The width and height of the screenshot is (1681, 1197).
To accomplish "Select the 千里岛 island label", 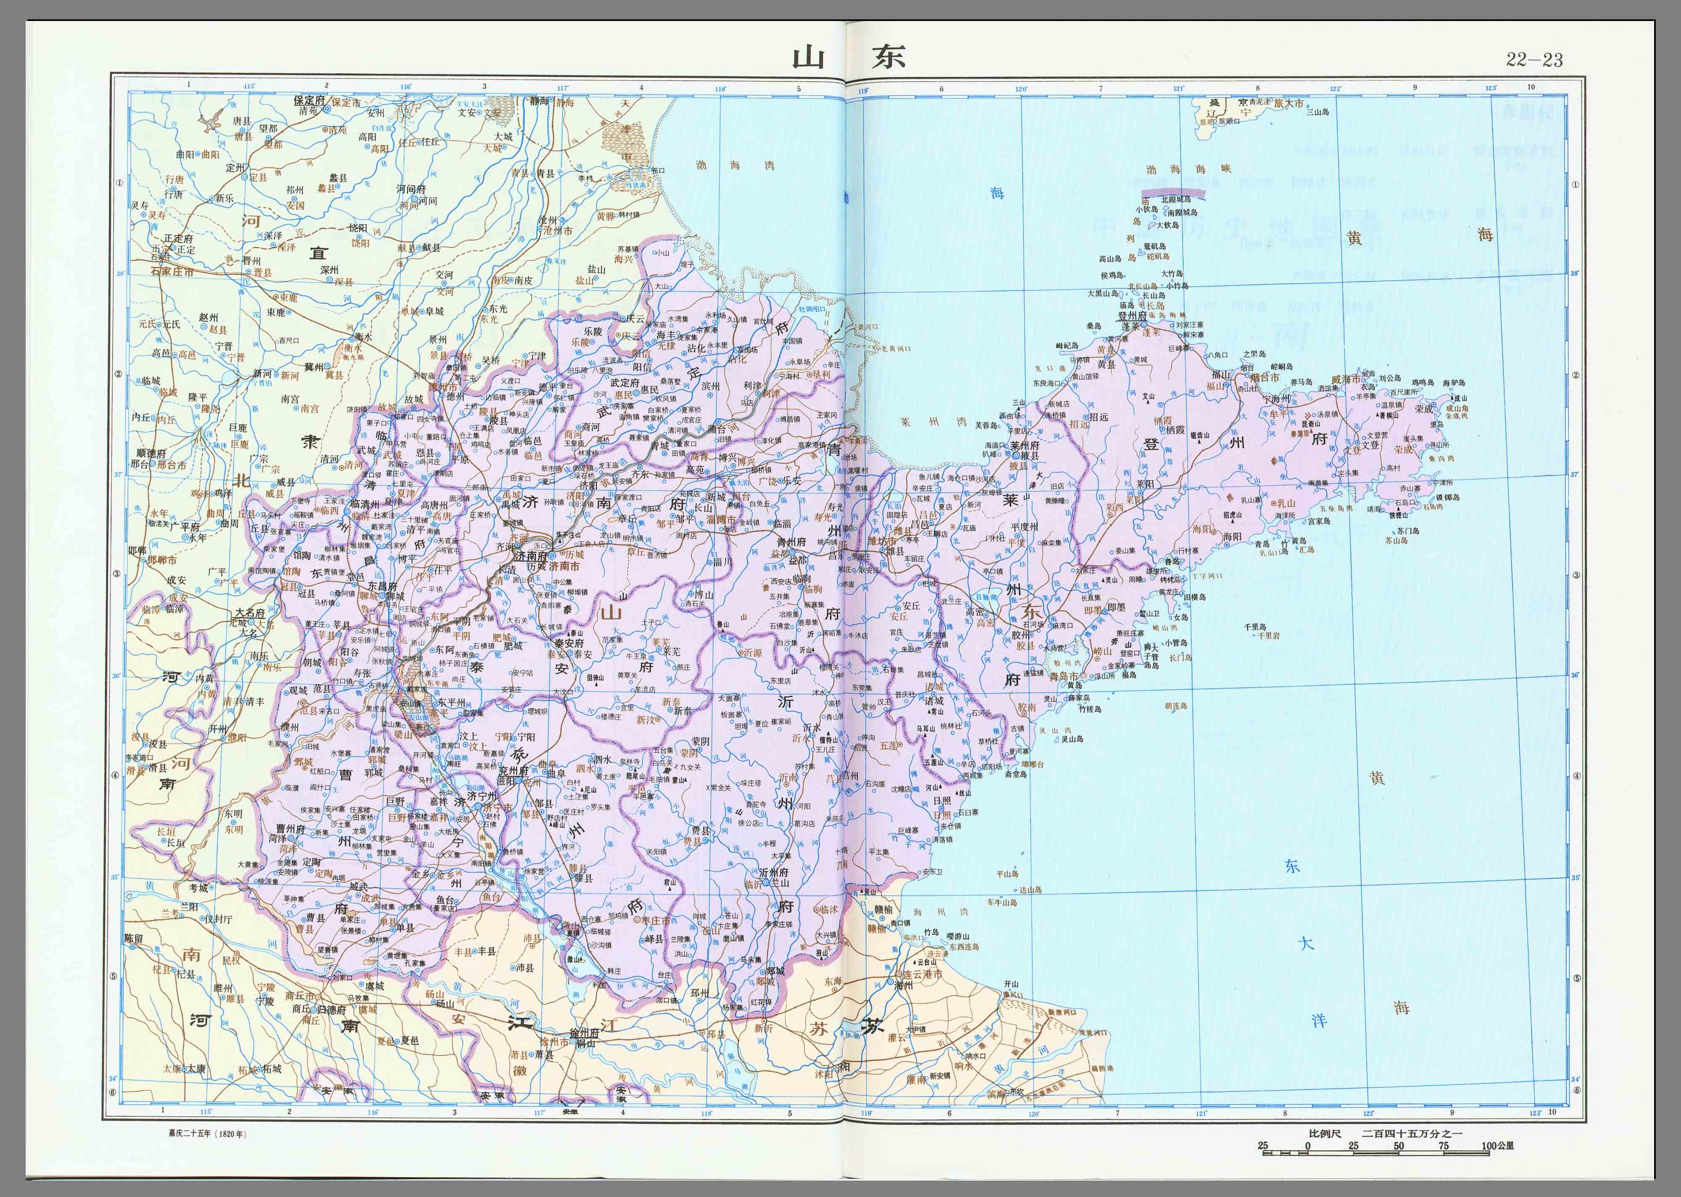I will (1256, 627).
